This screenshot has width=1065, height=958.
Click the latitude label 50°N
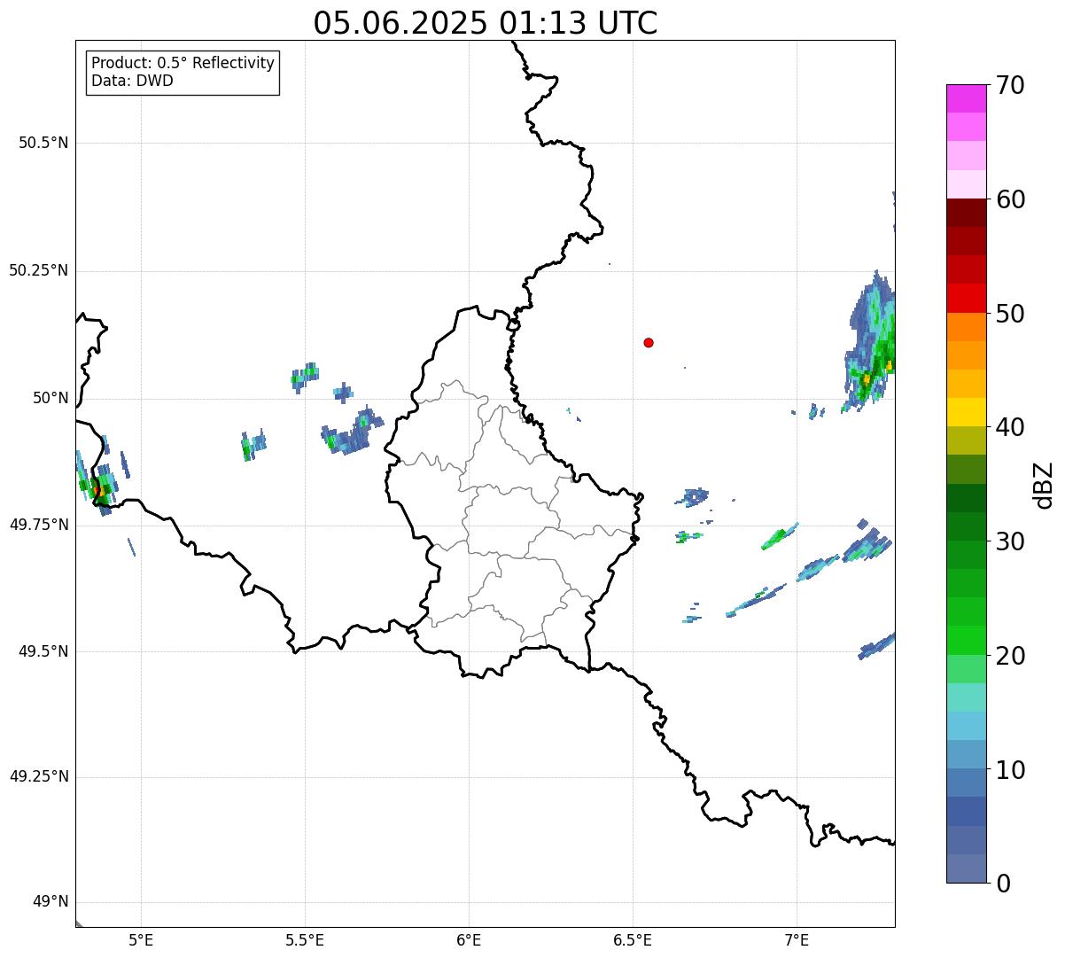(51, 398)
